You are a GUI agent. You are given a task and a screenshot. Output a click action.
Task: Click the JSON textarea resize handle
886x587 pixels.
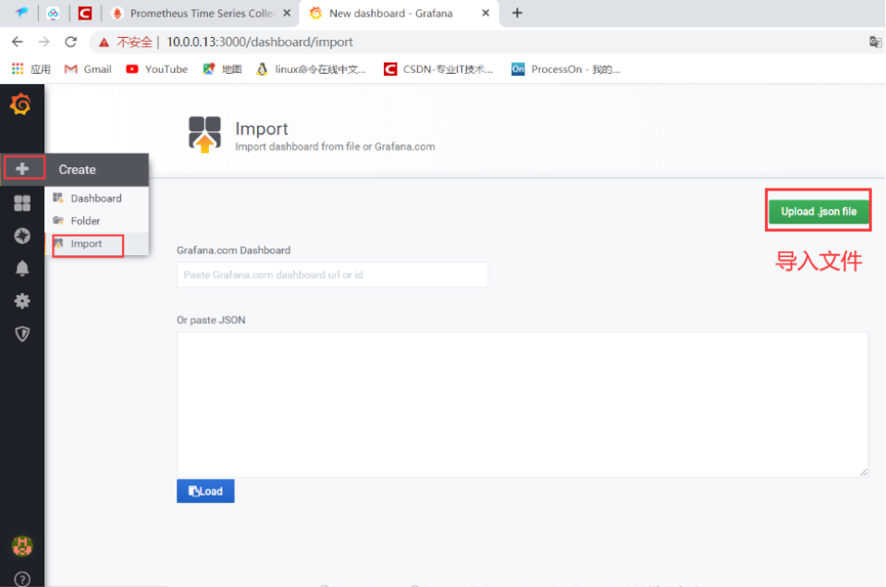(x=864, y=472)
